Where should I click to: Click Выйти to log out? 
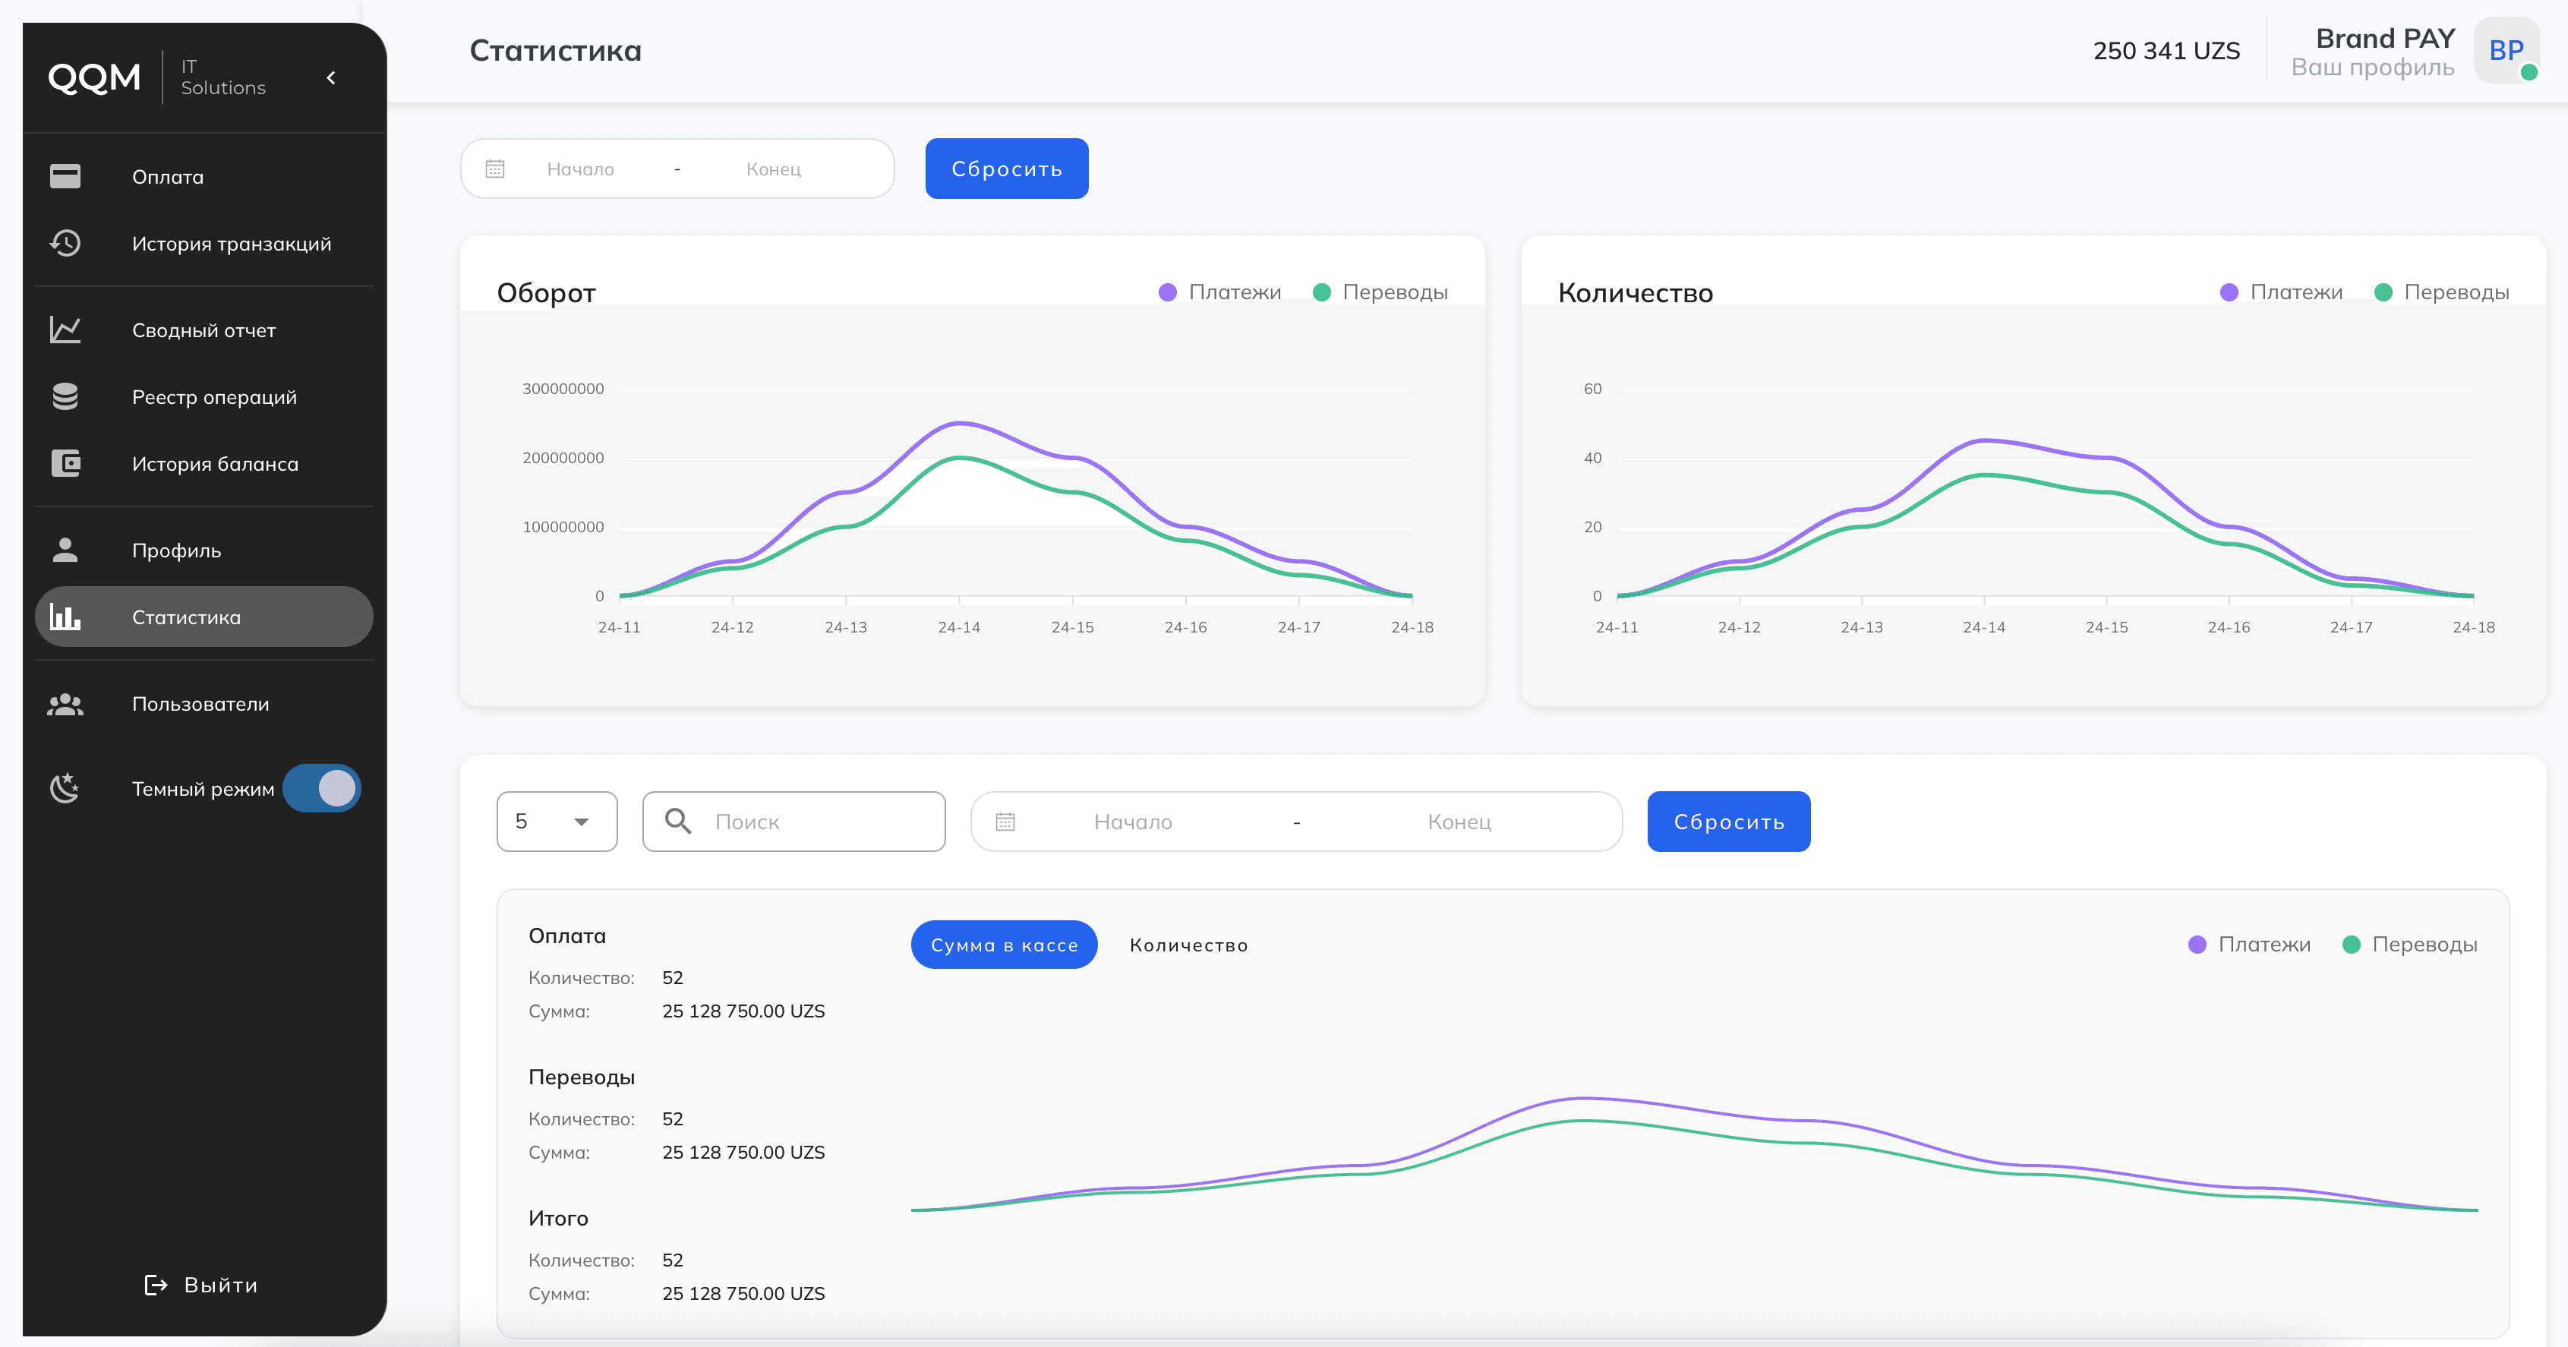pyautogui.click(x=201, y=1284)
